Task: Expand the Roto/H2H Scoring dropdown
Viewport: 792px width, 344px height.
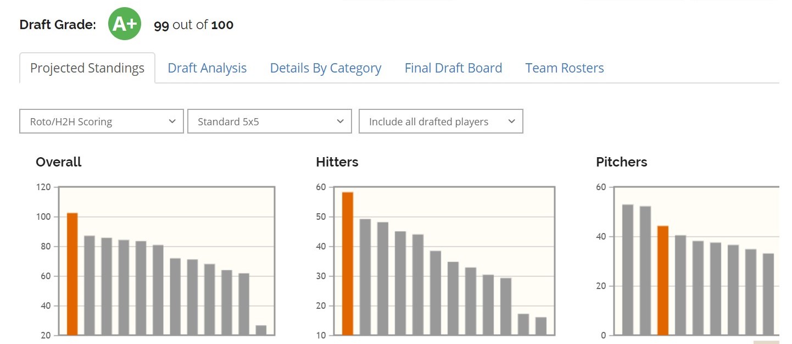Action: pyautogui.click(x=102, y=121)
